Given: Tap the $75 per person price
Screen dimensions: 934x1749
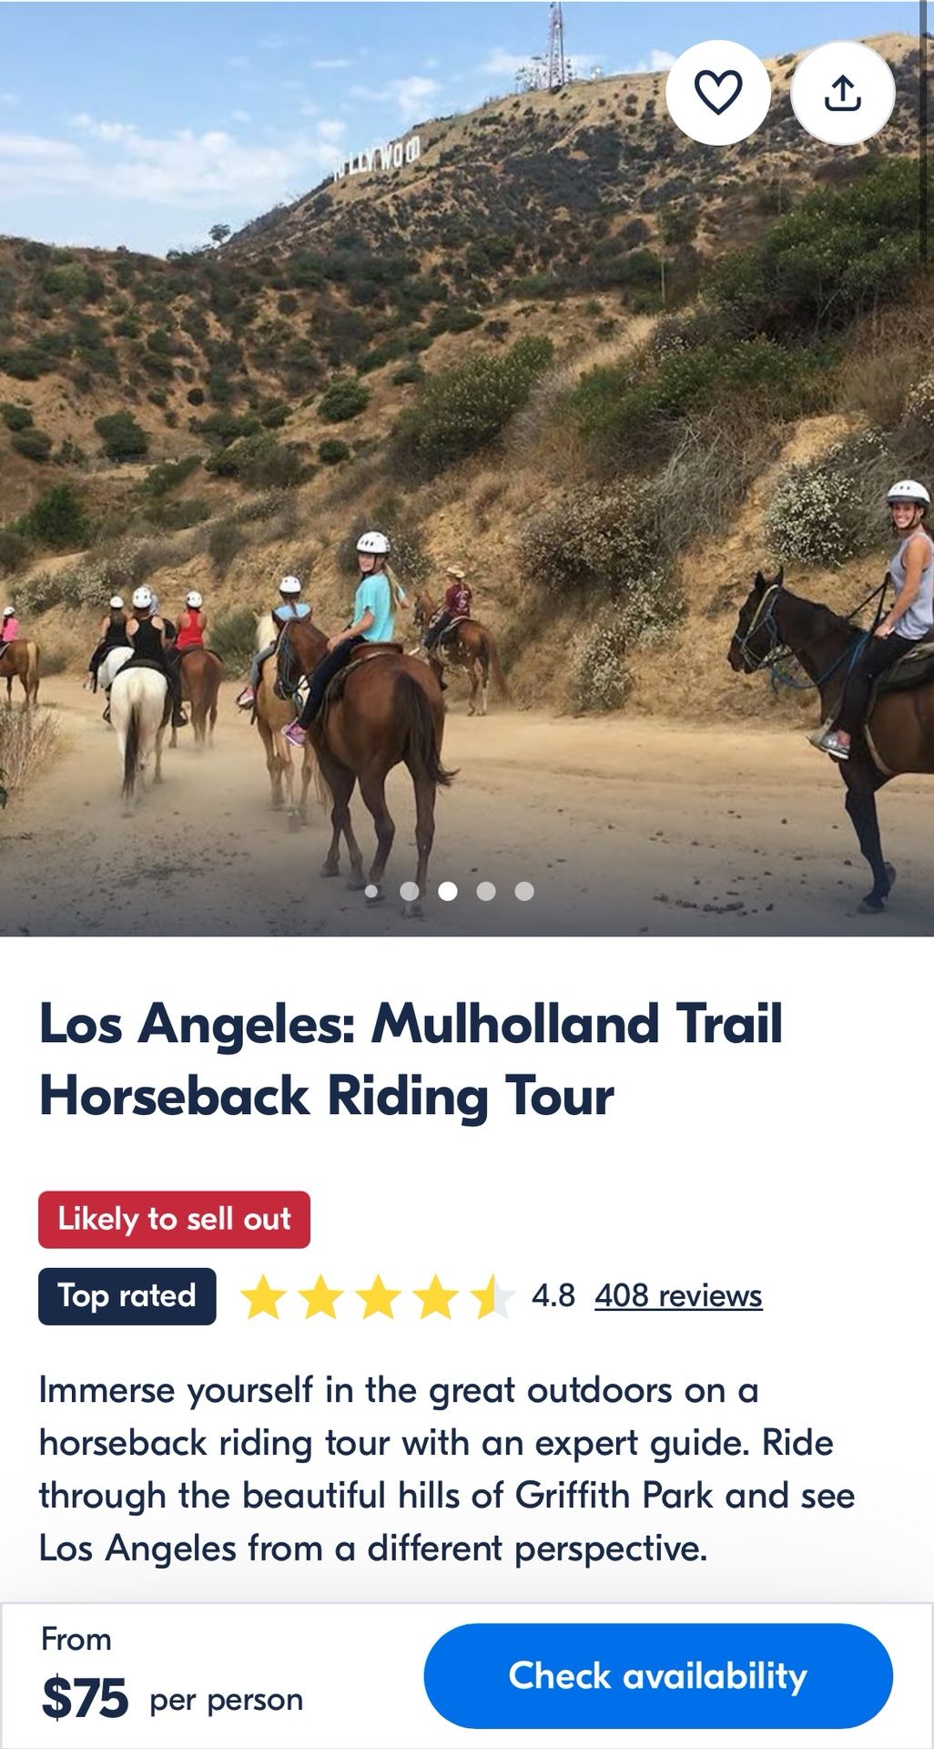Looking at the screenshot, I should coord(172,1698).
